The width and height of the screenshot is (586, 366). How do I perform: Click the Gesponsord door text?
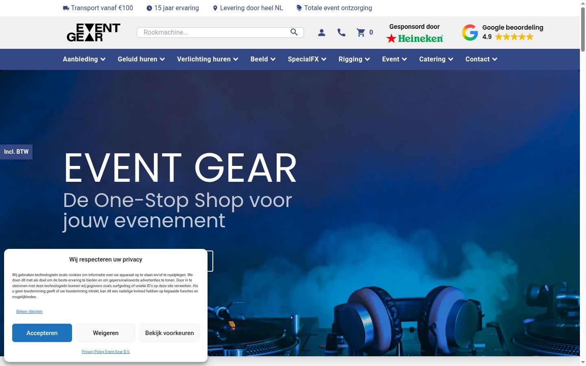(x=414, y=27)
